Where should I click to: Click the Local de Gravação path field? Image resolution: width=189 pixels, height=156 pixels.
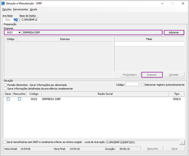pyautogui.click(x=142, y=142)
